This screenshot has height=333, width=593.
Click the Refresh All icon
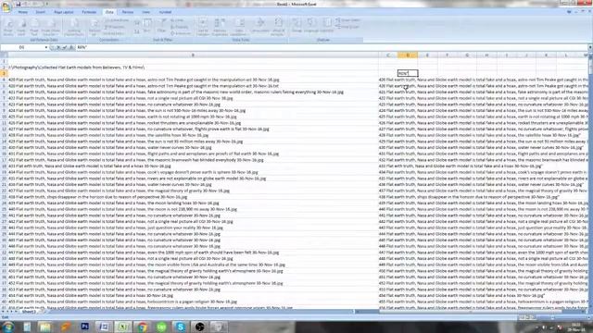[95, 28]
